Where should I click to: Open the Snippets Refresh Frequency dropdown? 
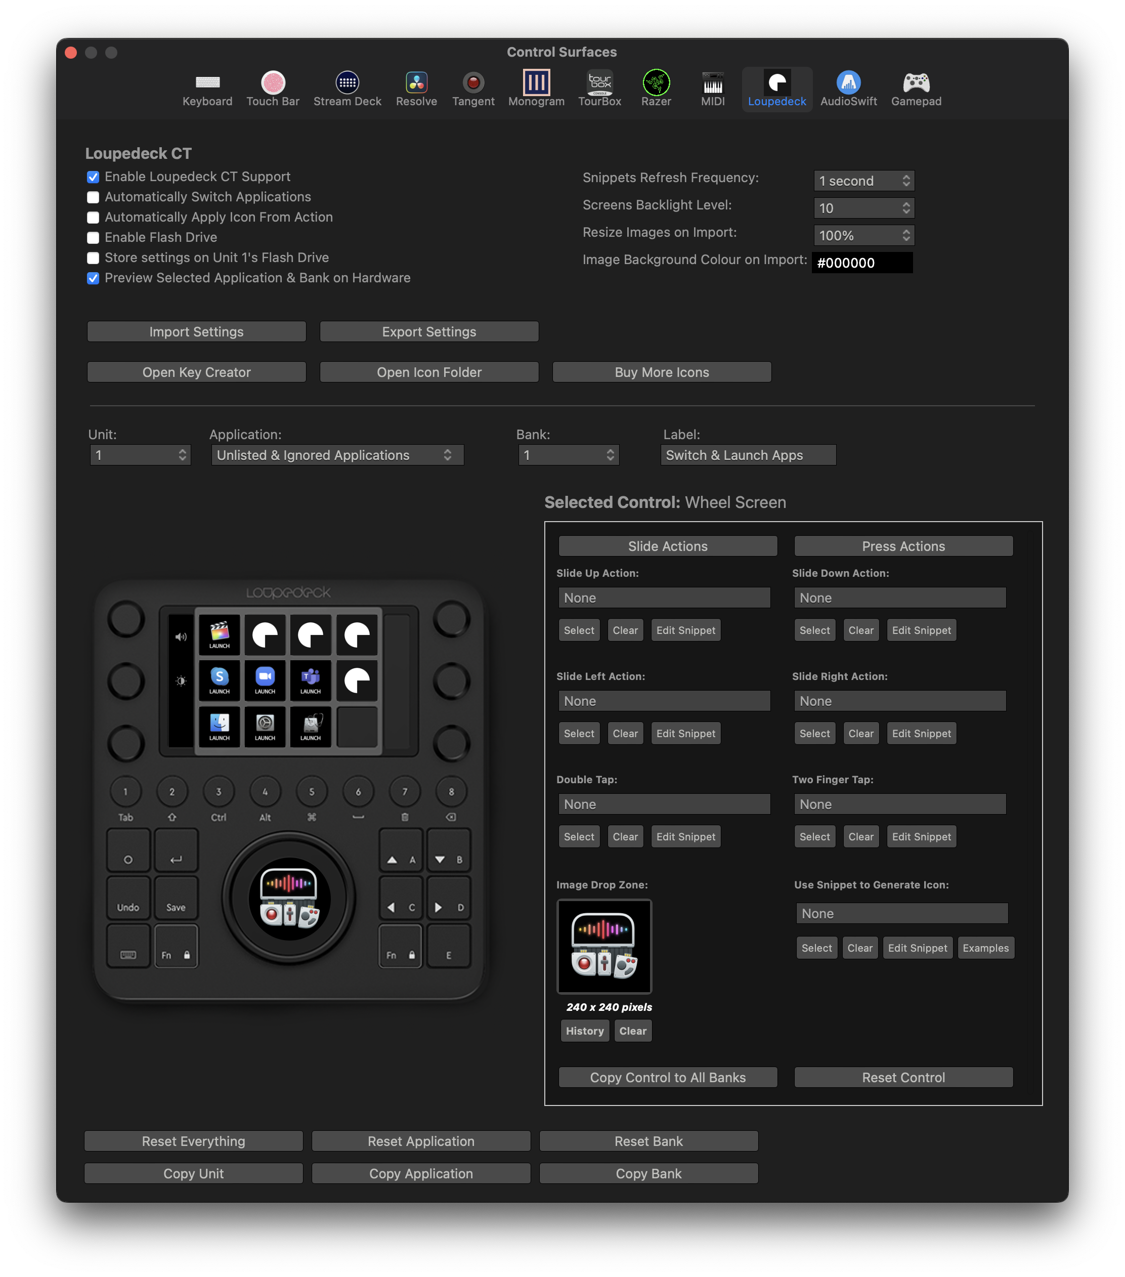pyautogui.click(x=864, y=181)
